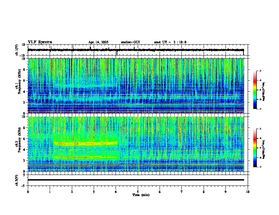
Task: Click the "-3" label on ch.1 color bar
Action: 260,71
